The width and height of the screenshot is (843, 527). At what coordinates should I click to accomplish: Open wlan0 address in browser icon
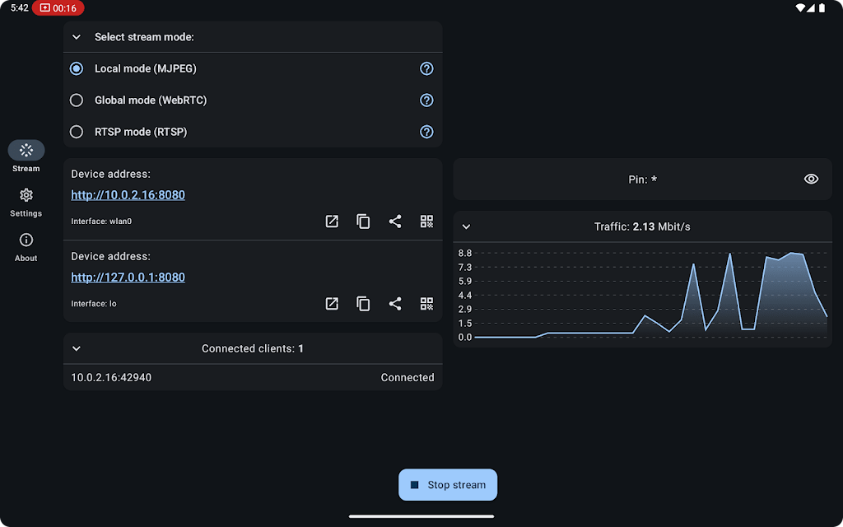coord(332,222)
